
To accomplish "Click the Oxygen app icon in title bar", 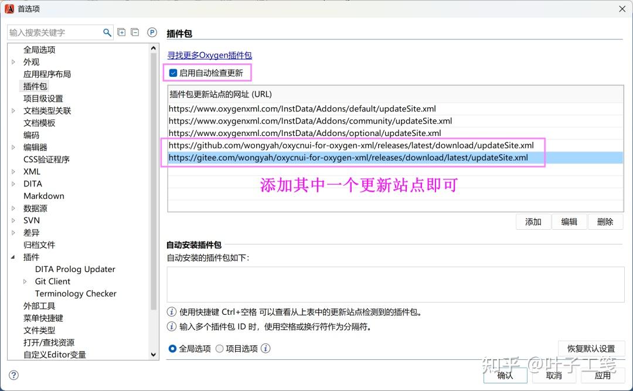I will 9,8.
